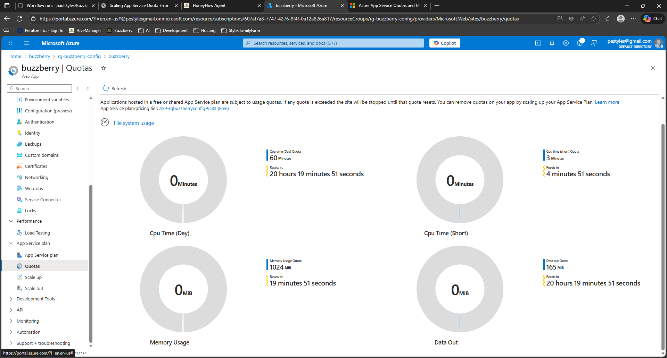Refresh the quotas data
The width and height of the screenshot is (667, 358).
(x=115, y=88)
